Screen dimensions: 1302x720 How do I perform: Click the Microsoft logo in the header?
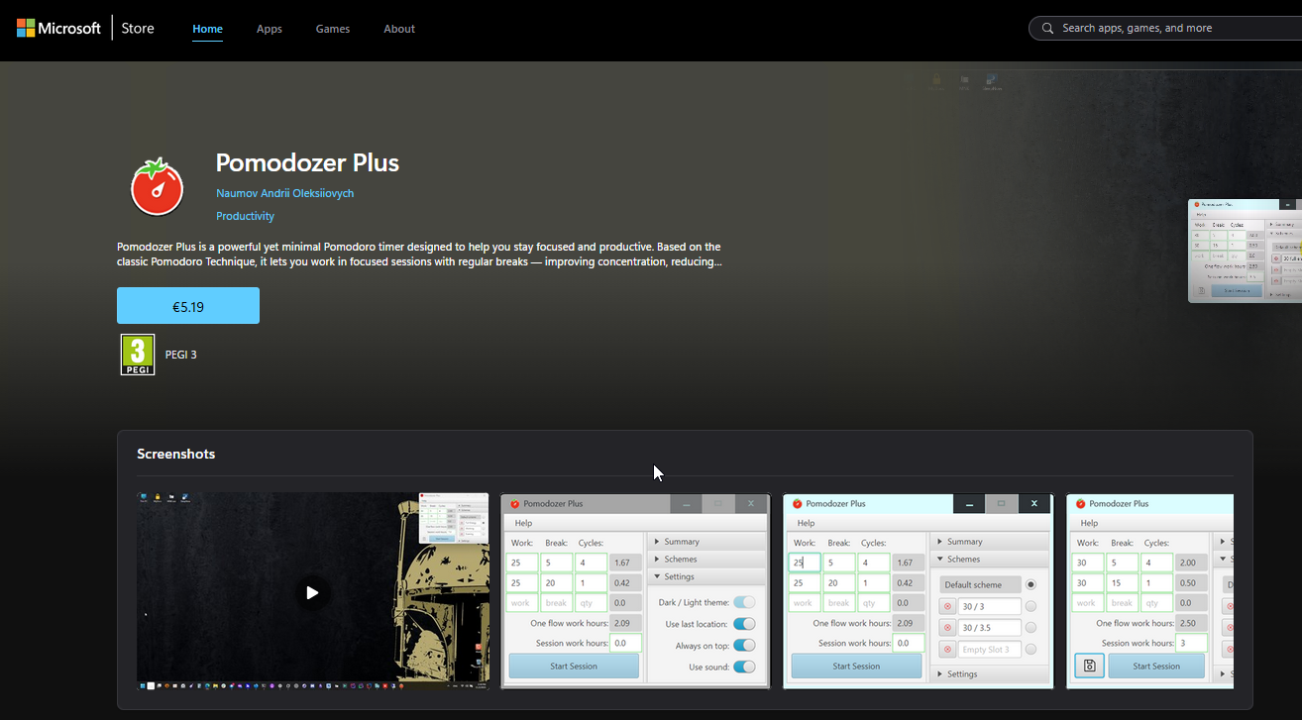[58, 28]
